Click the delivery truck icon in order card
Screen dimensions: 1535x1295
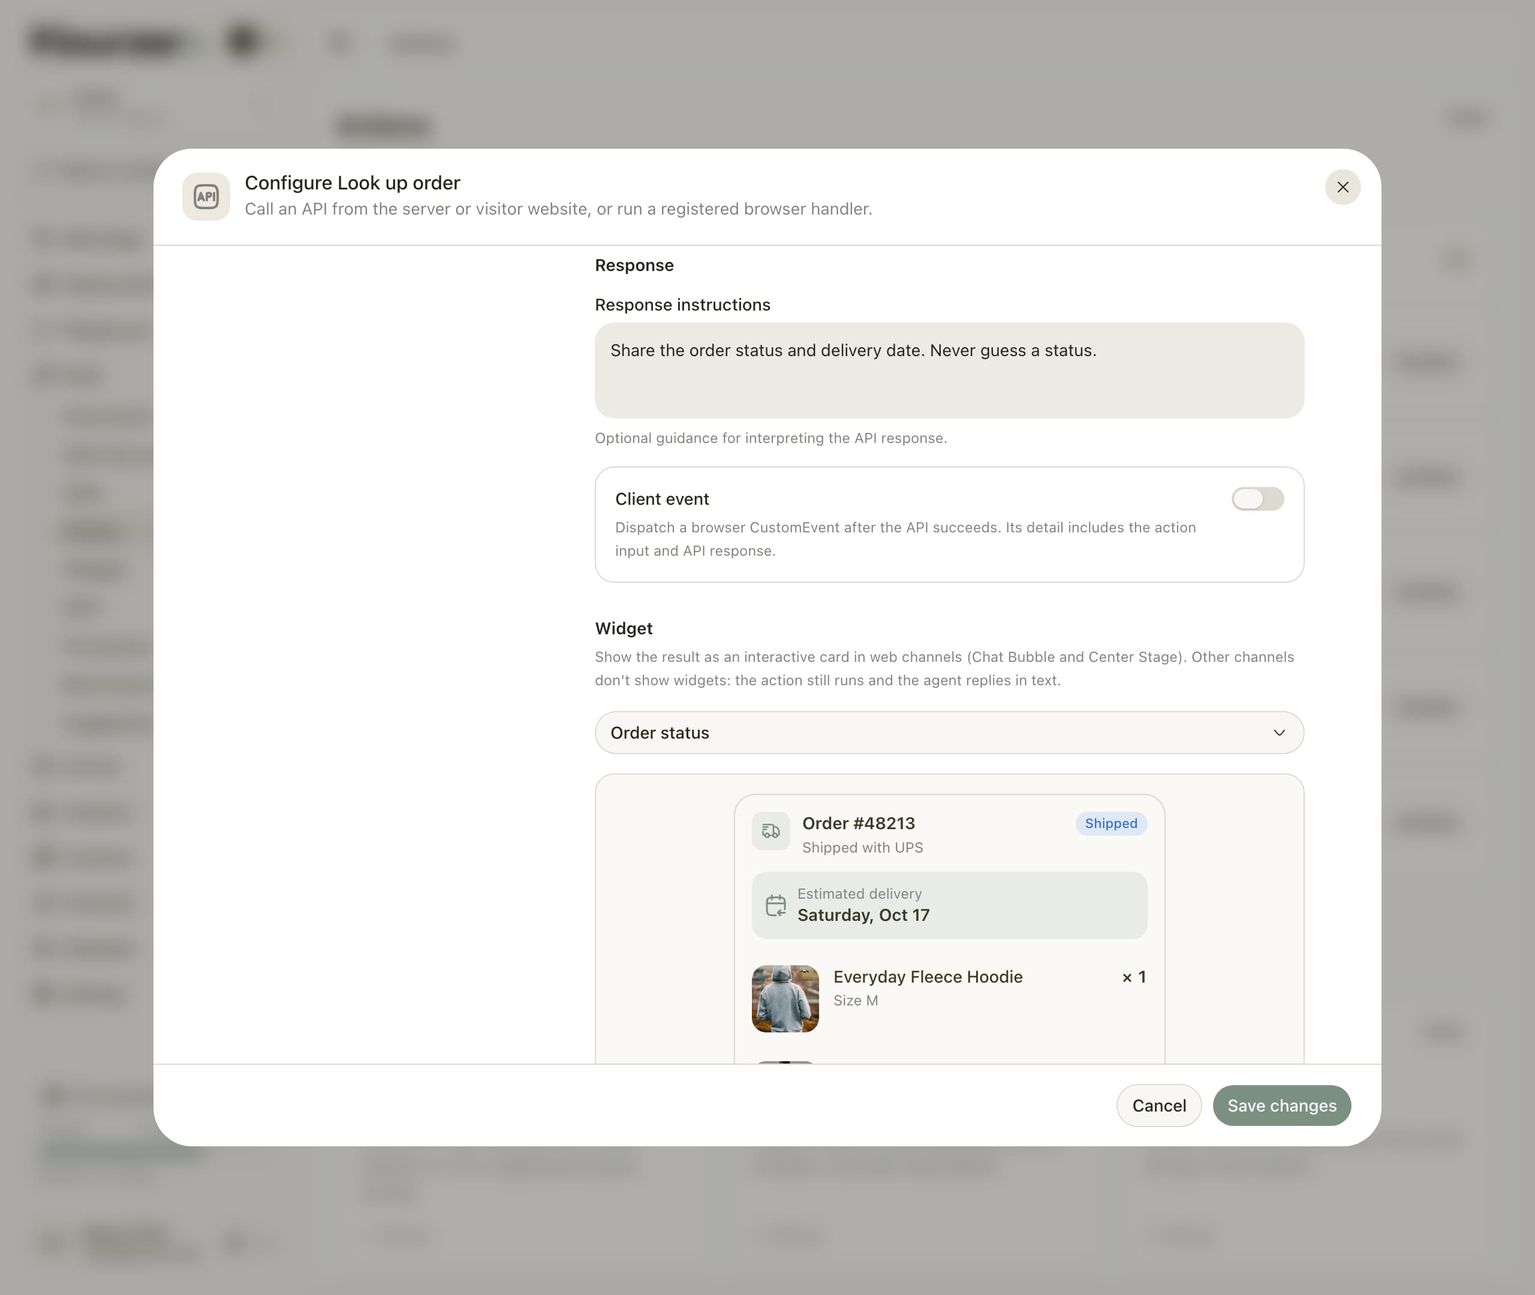coord(770,831)
